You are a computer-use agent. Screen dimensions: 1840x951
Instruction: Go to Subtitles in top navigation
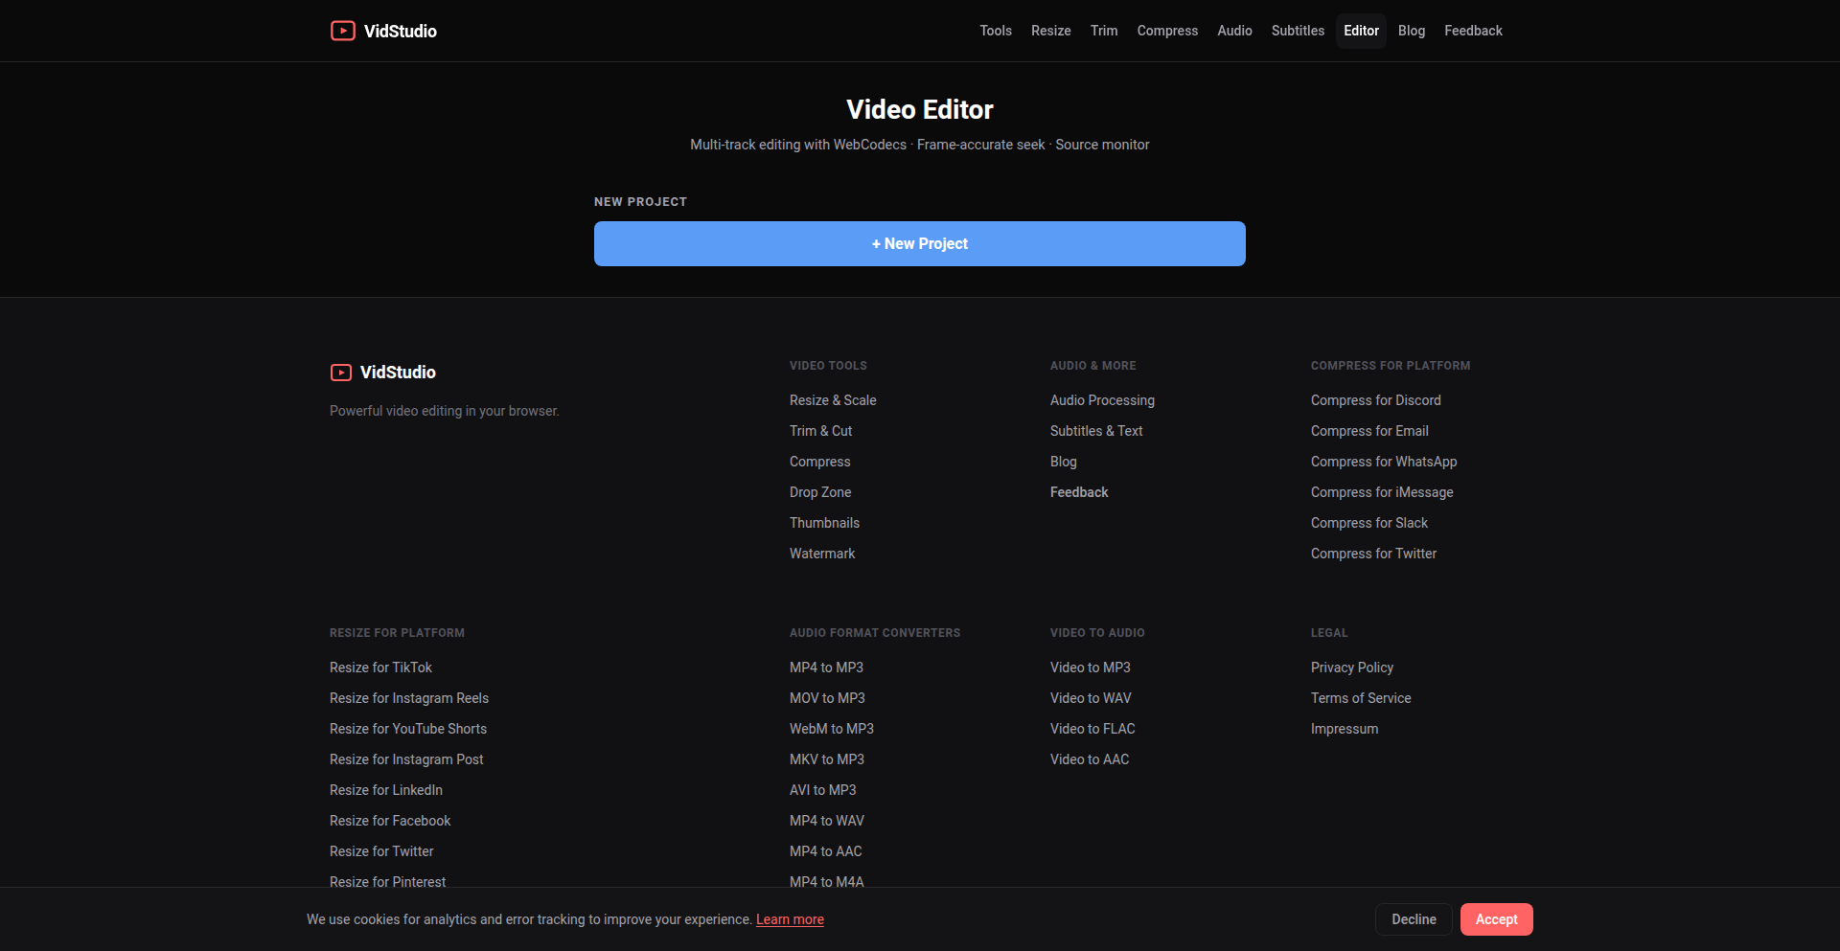[x=1298, y=31]
